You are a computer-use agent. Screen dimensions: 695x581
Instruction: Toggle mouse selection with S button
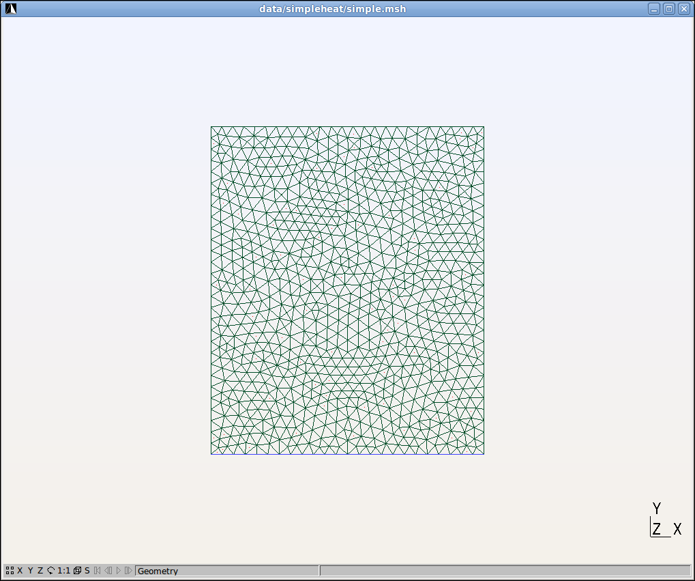[87, 571]
